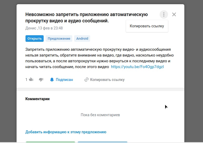Image resolution: width=203 pixels, height=143 pixels.
Task: Click Добавить информацию к этому предложению
Action: [66, 132]
